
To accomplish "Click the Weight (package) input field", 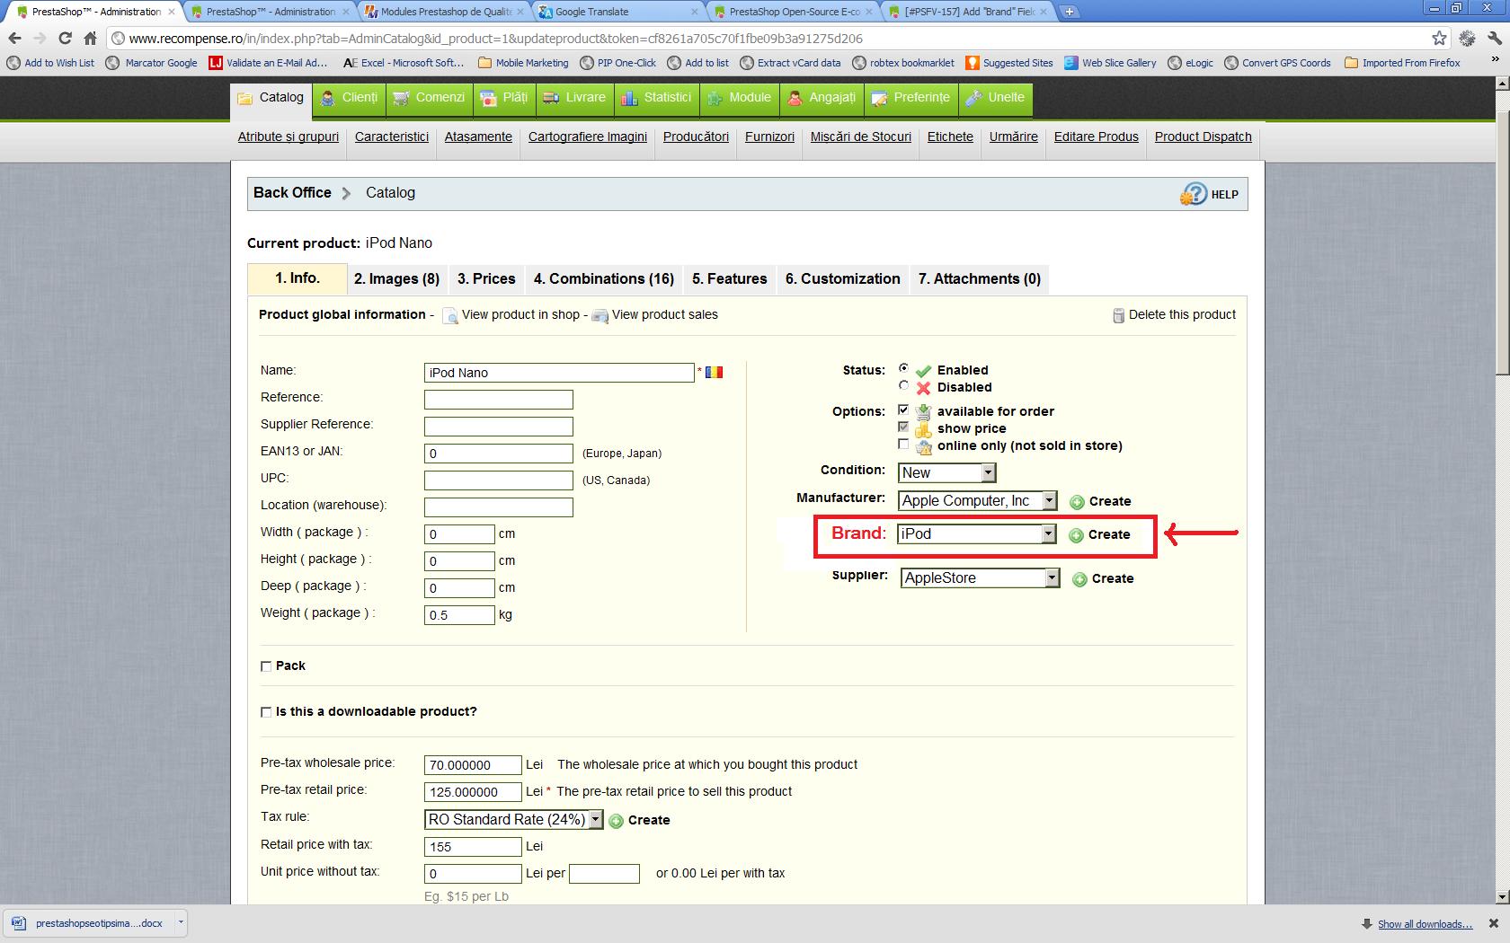I will pos(459,615).
